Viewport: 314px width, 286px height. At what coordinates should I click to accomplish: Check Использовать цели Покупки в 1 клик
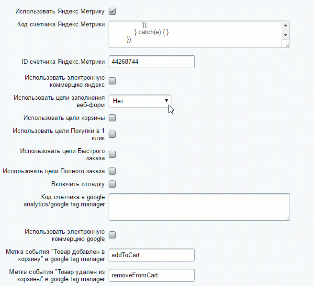112,134
